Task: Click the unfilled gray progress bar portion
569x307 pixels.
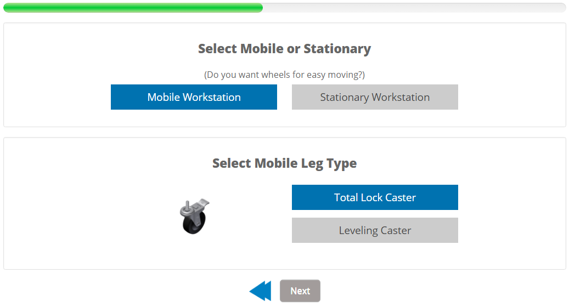Action: tap(414, 8)
